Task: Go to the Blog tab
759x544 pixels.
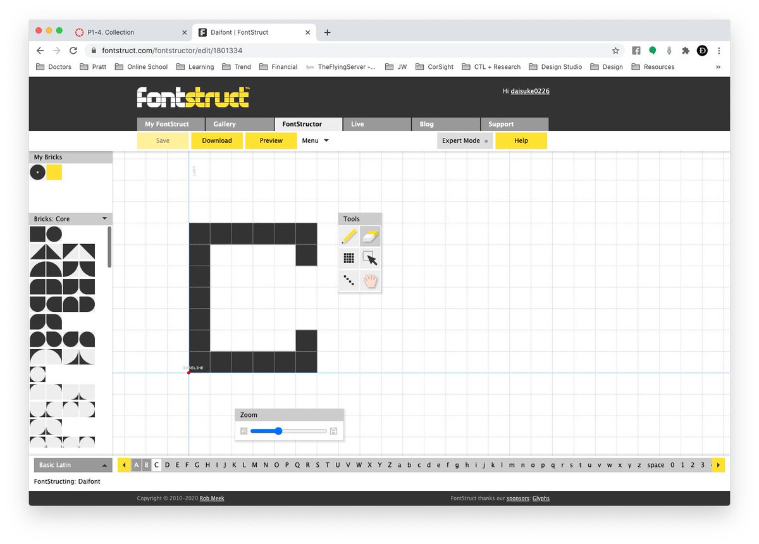Action: [446, 124]
